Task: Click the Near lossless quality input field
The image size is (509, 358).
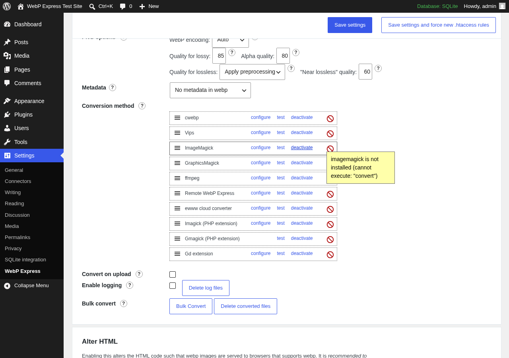Action: (x=365, y=72)
